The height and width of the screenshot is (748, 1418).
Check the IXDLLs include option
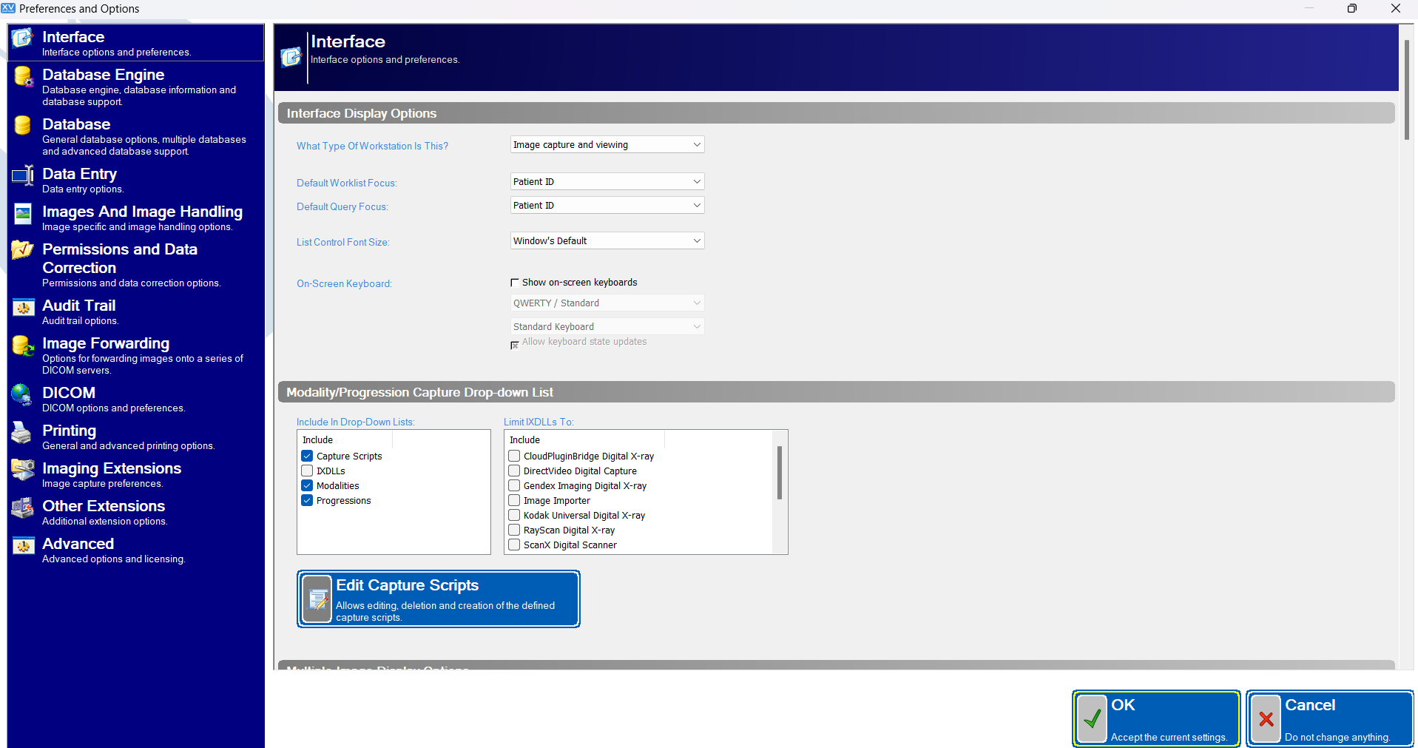pos(307,471)
